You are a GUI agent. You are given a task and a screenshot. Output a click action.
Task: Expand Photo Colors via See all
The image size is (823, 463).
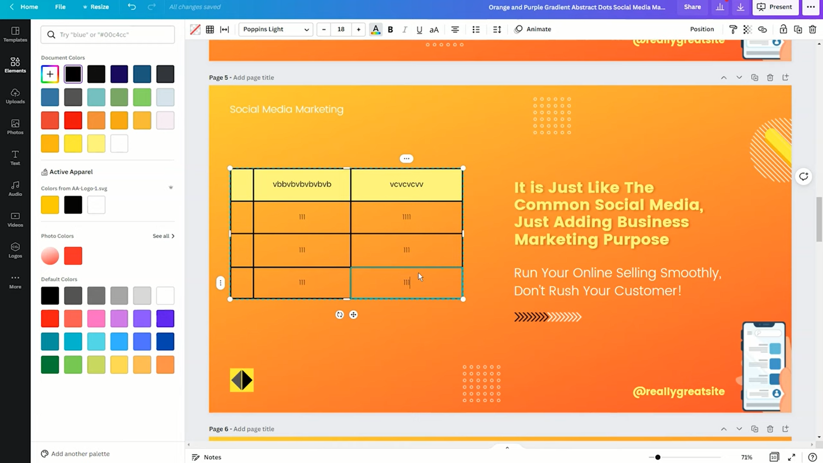tap(163, 236)
